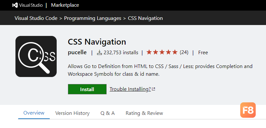
Task: Switch to the Version History tab
Action: [x=72, y=113]
